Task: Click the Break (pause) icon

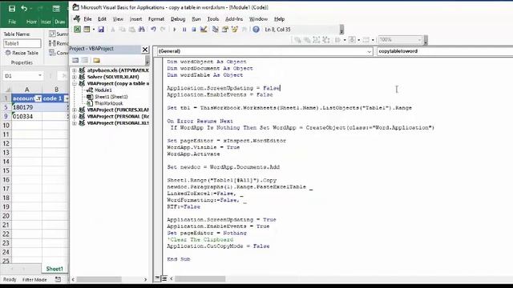Action: tap(184, 30)
